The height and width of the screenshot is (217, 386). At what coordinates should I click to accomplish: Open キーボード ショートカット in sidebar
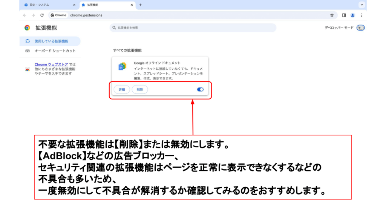[55, 51]
